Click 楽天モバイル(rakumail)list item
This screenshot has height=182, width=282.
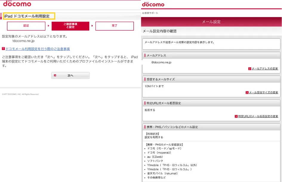point(163,174)
